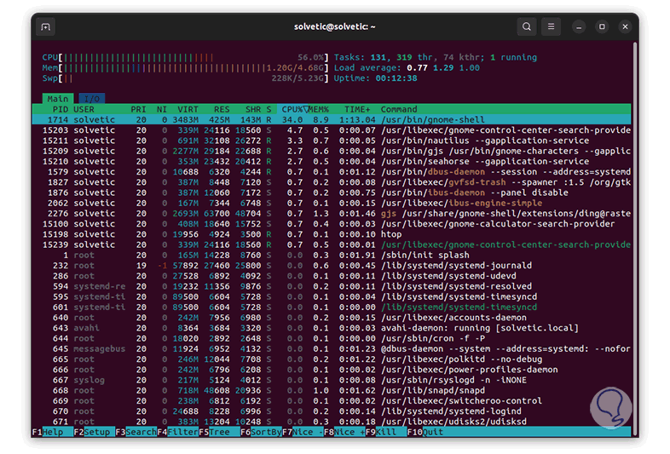The width and height of the screenshot is (670, 454).
Task: Sort by the VIRT column header
Action: point(188,109)
